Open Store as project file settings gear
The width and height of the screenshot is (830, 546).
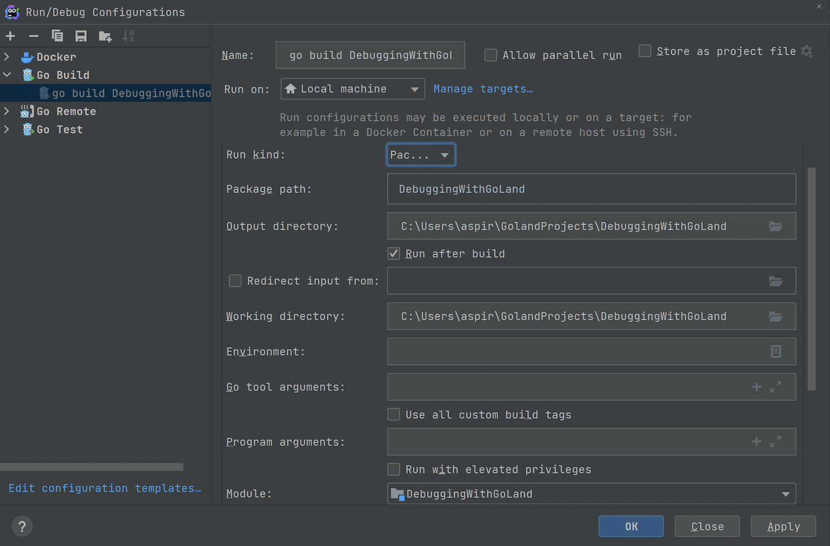807,51
